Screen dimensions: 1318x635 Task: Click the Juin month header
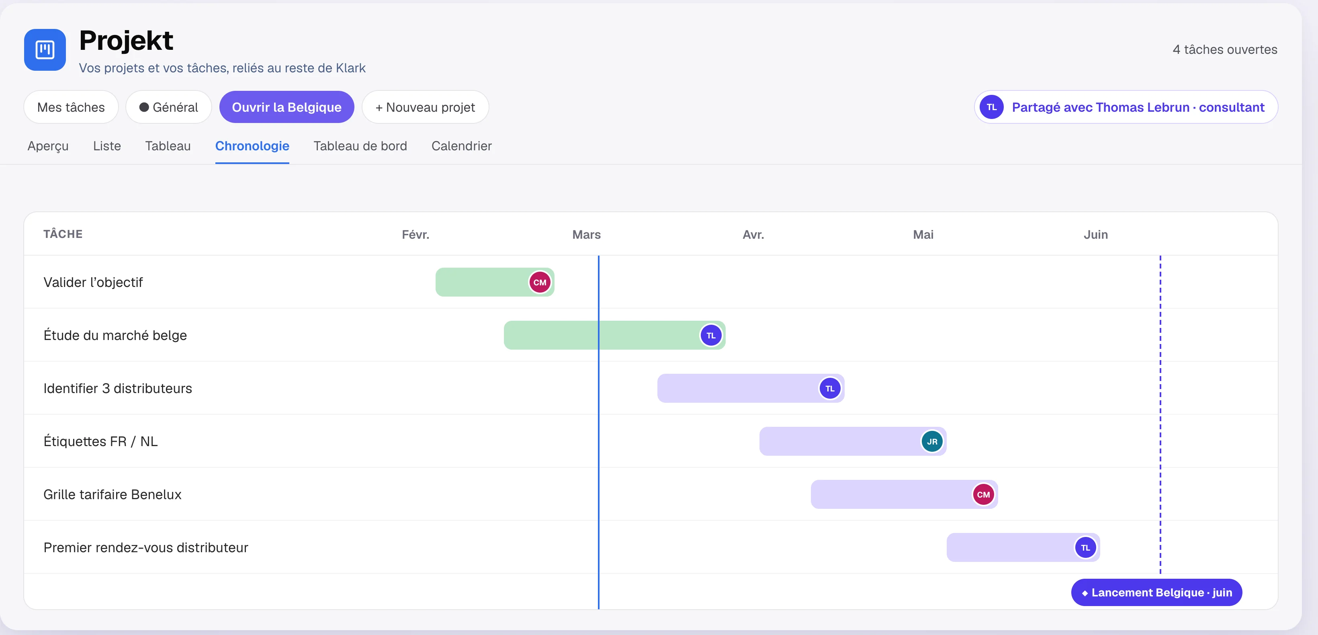tap(1095, 234)
